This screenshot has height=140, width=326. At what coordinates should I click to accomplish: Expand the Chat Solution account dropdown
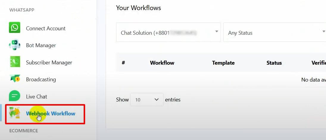(x=168, y=32)
